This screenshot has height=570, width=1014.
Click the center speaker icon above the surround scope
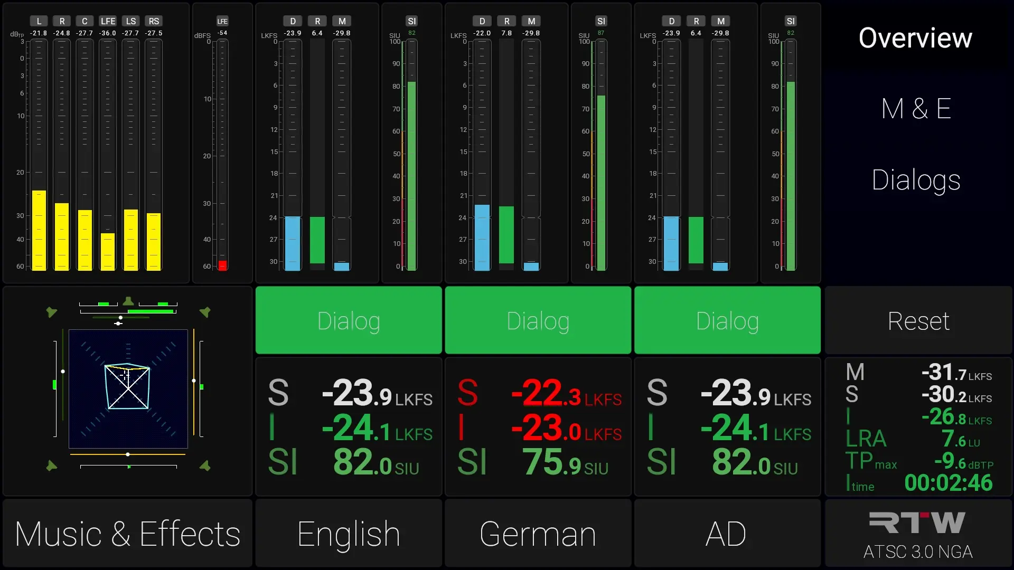(x=128, y=301)
